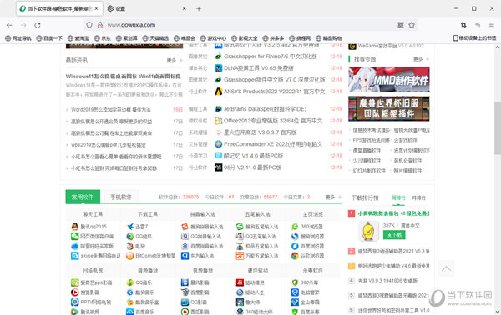Click the 搜狗五笔输入法 icon

click(240, 227)
